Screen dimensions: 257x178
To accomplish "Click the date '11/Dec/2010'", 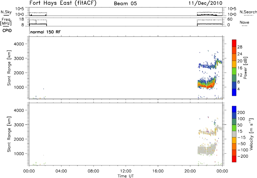I will point(205,3).
